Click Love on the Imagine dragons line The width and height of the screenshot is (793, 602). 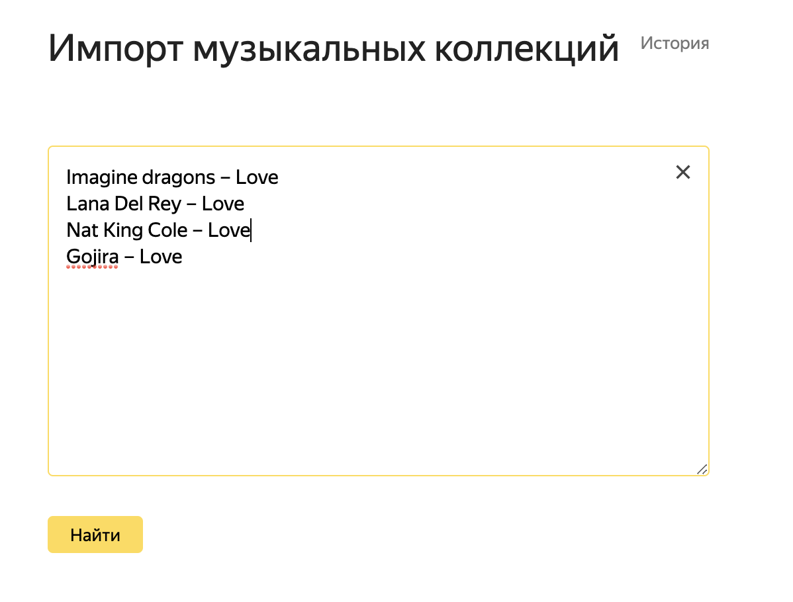(257, 177)
